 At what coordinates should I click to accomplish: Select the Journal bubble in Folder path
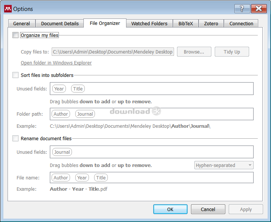pyautogui.click(x=85, y=114)
